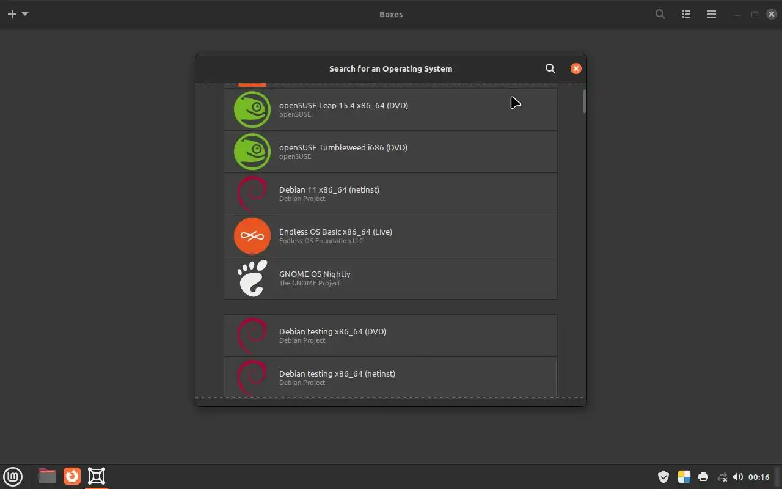Click the Debian testing DVD swirl logo
The width and height of the screenshot is (782, 489).
click(252, 336)
